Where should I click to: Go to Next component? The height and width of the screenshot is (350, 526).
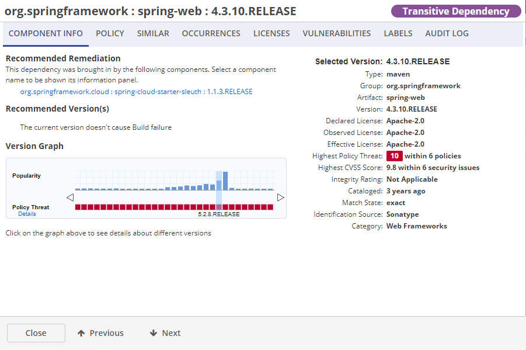pos(165,333)
